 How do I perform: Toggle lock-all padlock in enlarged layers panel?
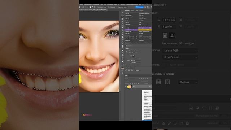pos(187,123)
